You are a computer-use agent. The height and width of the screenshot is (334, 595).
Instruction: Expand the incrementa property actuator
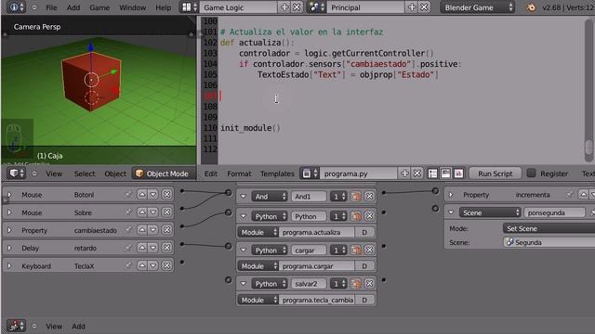click(x=451, y=195)
